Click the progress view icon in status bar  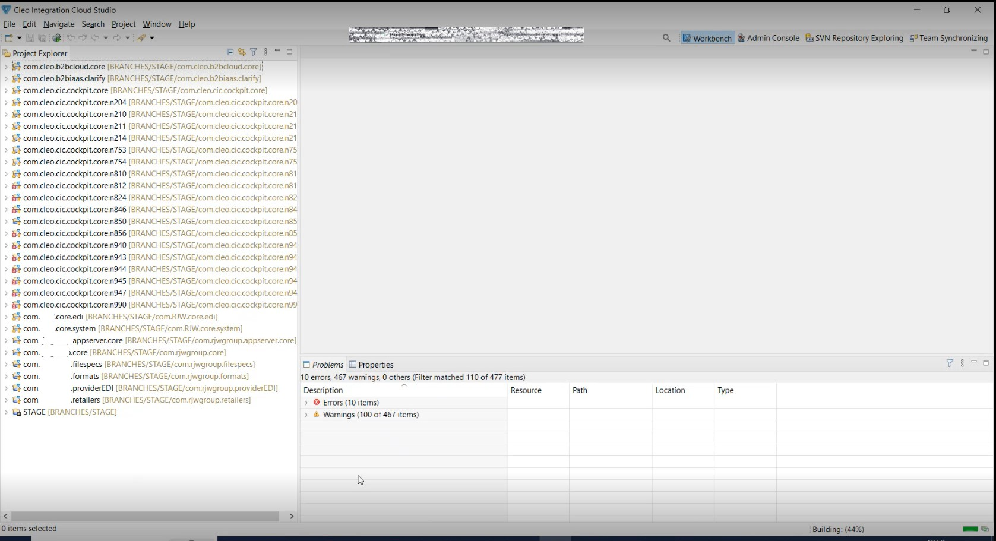[x=985, y=529]
